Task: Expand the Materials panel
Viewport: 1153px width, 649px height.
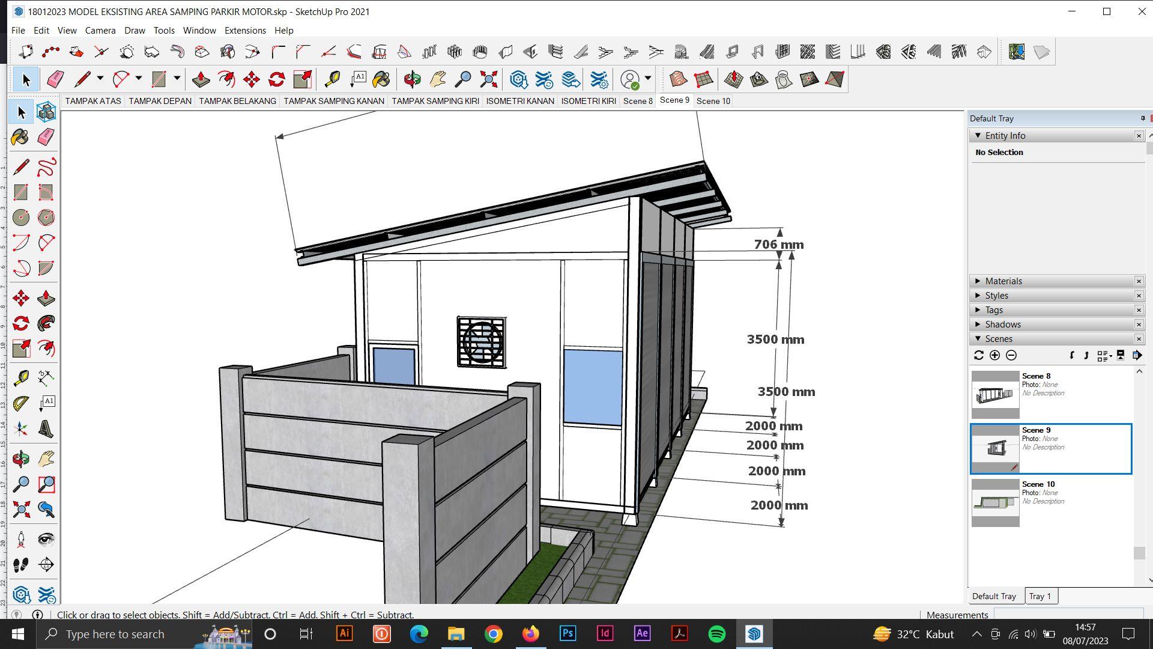Action: (x=1003, y=281)
